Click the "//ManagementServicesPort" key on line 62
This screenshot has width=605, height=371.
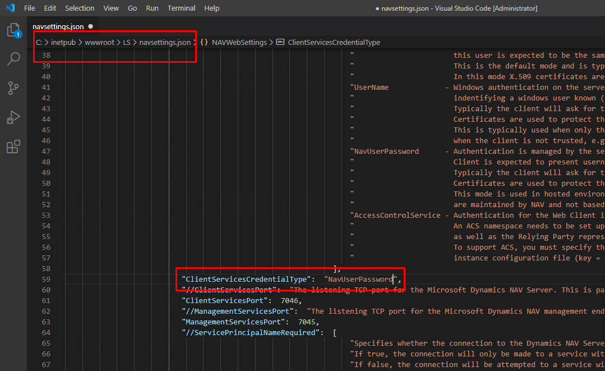238,311
